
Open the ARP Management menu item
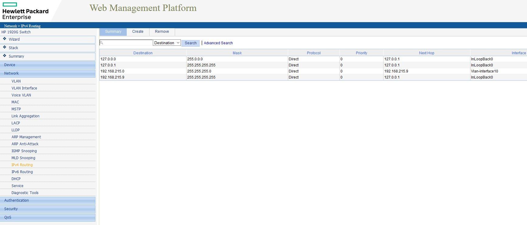pyautogui.click(x=26, y=137)
